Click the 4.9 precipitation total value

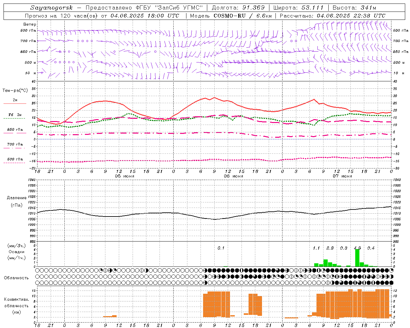tap(357, 248)
